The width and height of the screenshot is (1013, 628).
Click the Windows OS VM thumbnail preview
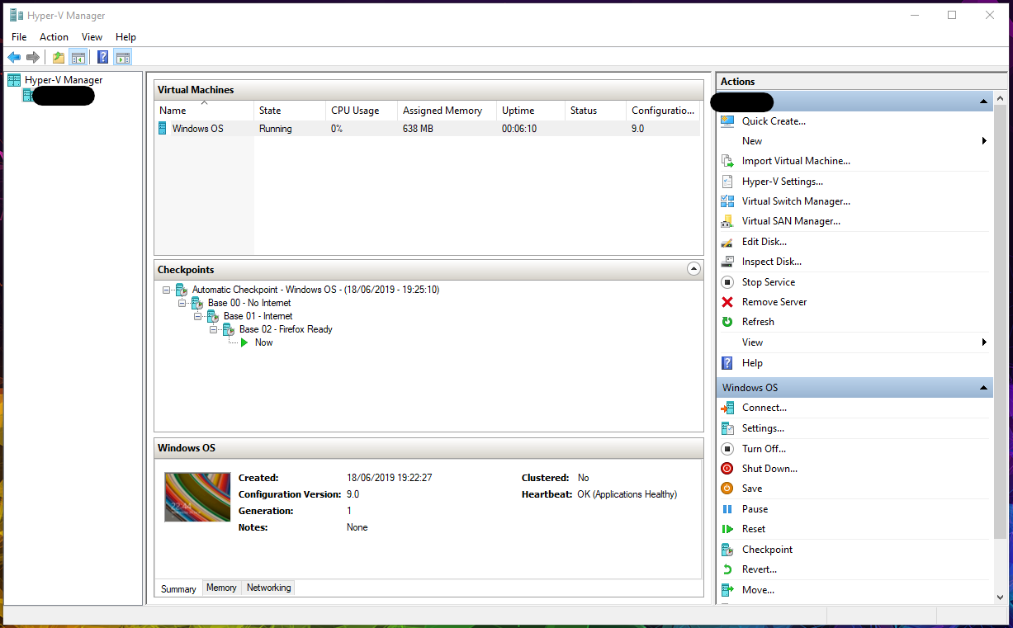coord(197,497)
